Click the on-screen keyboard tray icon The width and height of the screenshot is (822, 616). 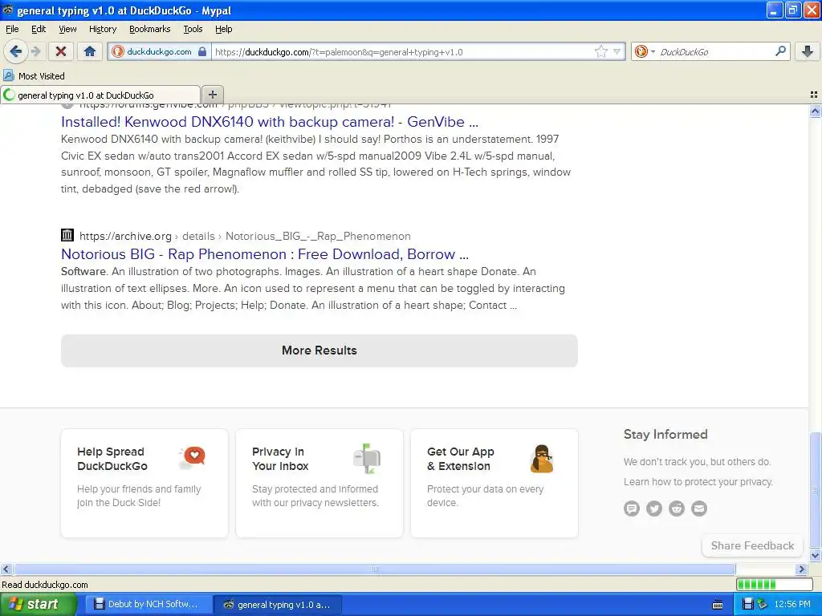coord(718,605)
